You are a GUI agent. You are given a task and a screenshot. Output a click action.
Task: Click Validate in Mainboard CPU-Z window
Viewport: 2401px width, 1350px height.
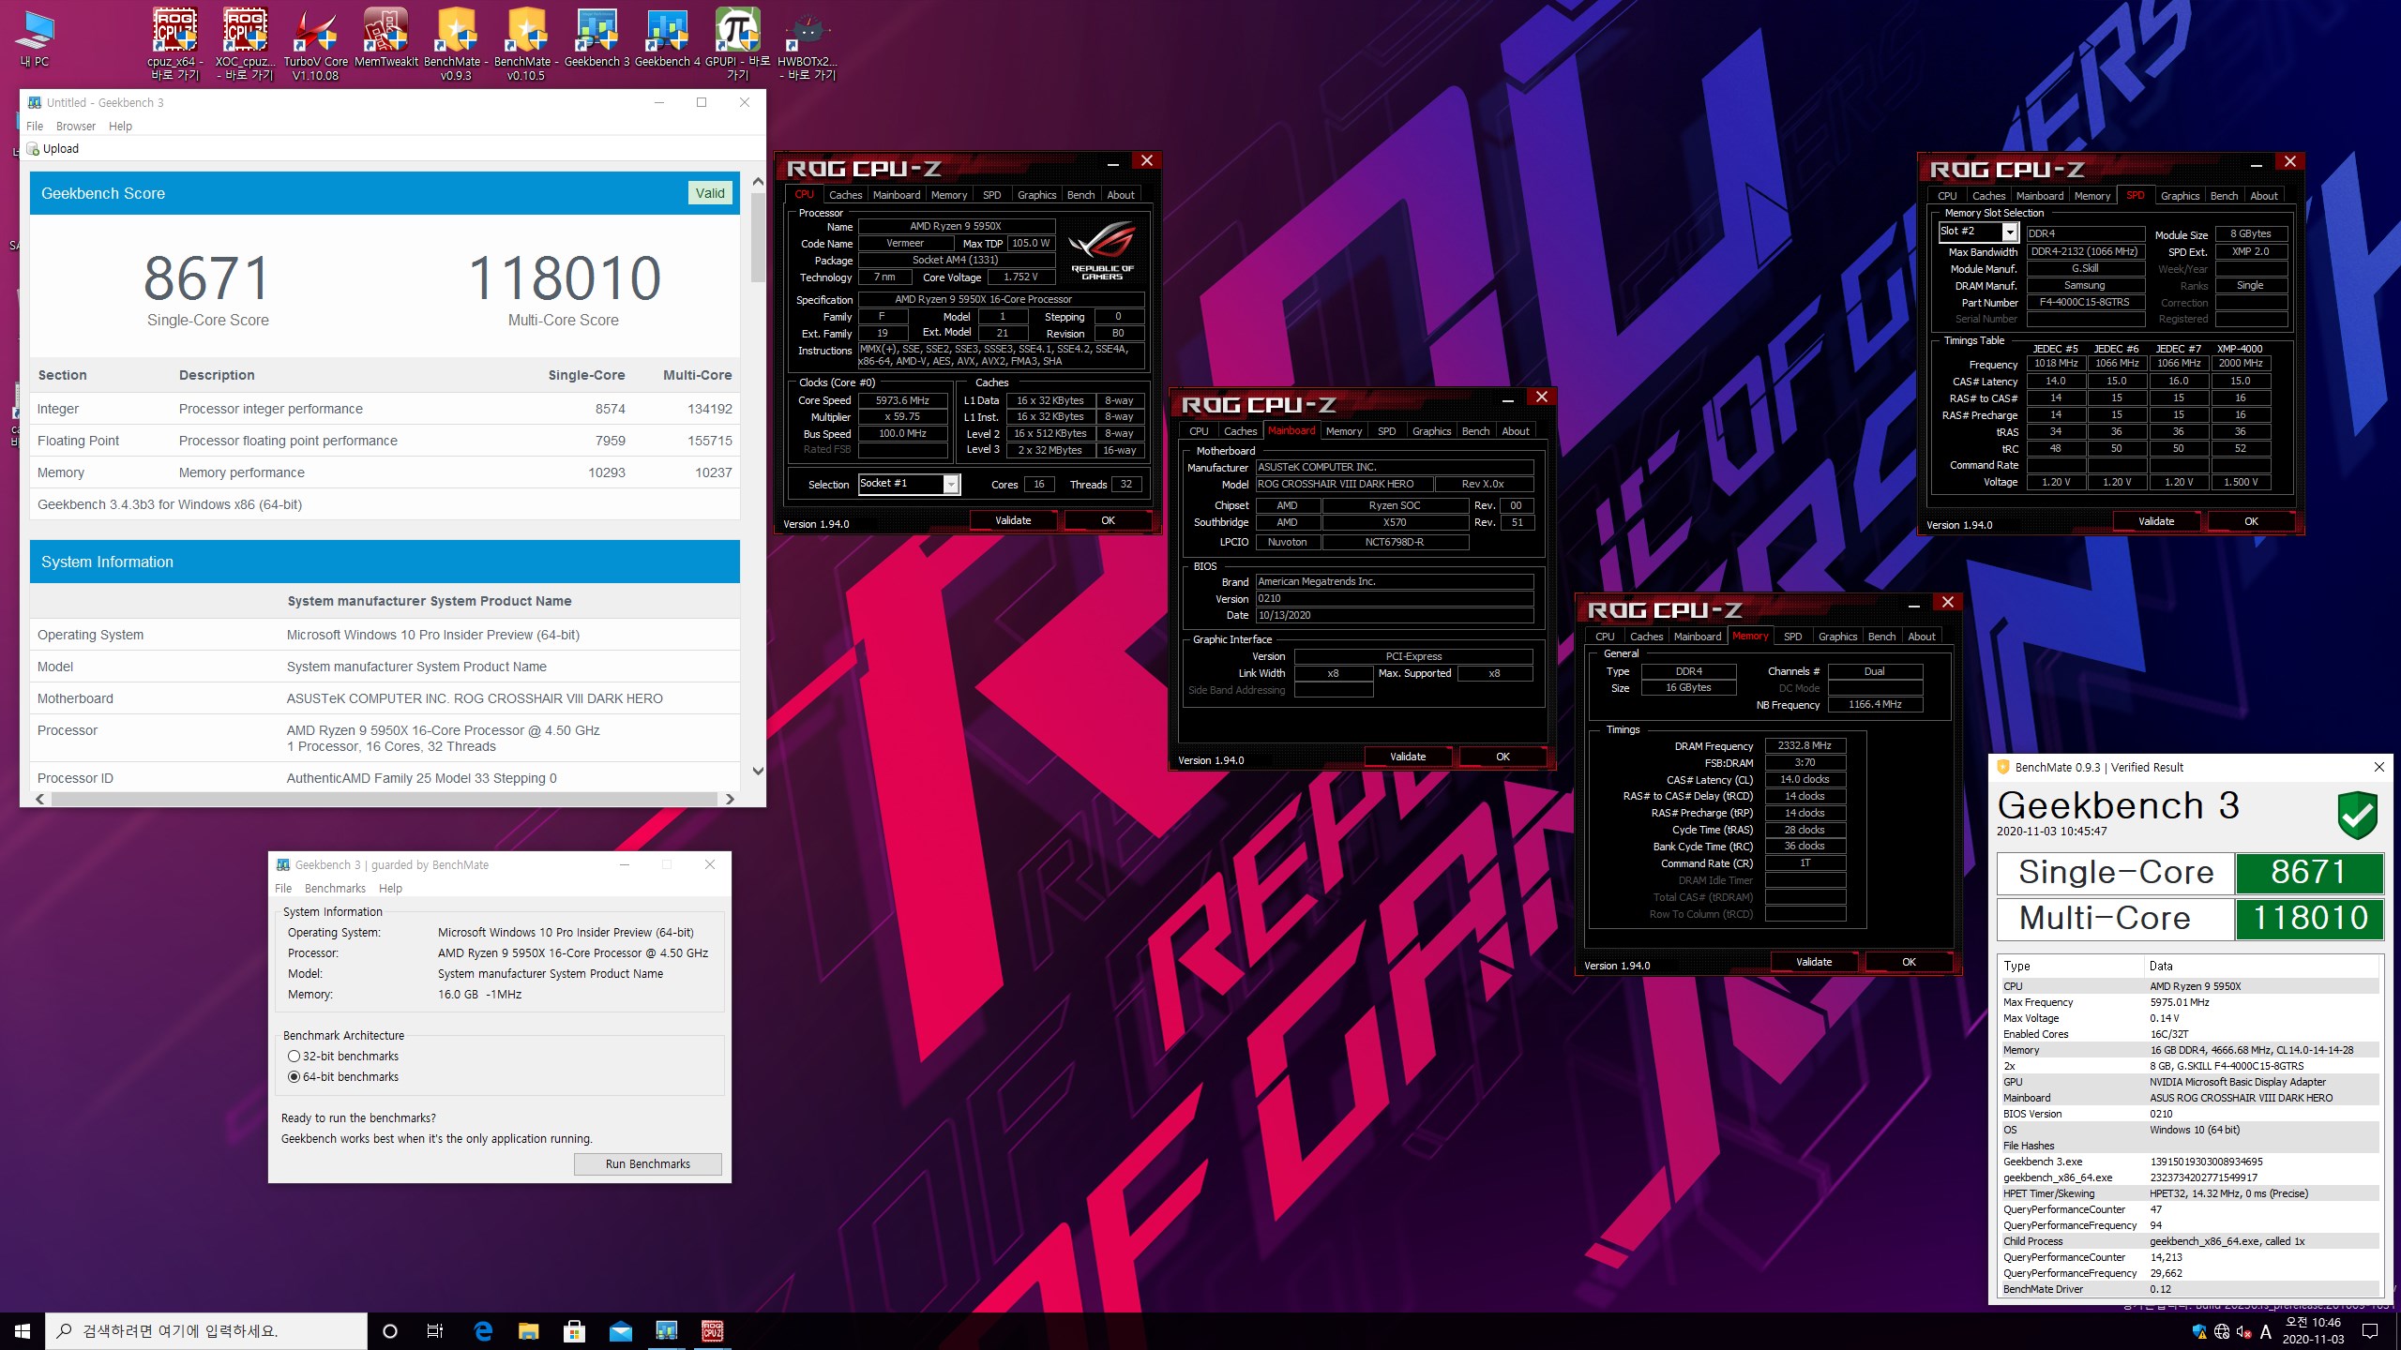(1408, 757)
